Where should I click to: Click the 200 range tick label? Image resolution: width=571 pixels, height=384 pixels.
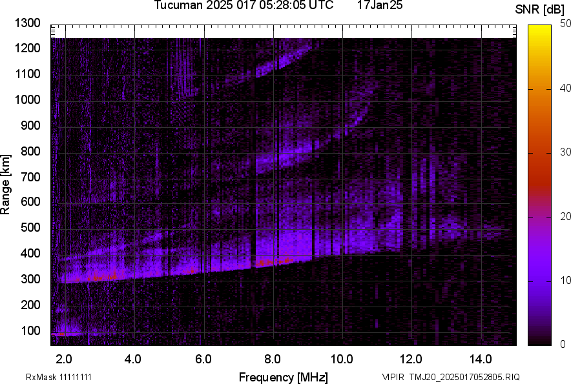click(30, 305)
